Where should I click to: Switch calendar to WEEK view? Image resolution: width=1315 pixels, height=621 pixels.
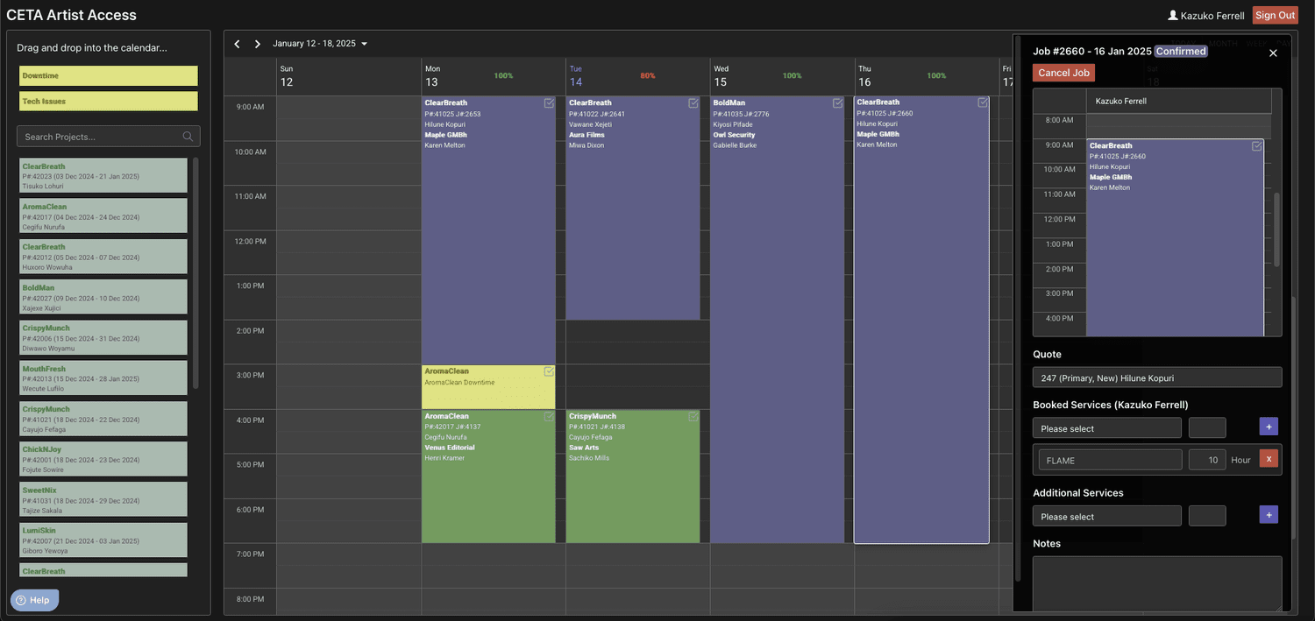tap(1257, 42)
